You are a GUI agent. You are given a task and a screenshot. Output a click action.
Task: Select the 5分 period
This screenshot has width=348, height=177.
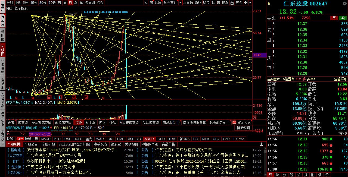coord(25,3)
